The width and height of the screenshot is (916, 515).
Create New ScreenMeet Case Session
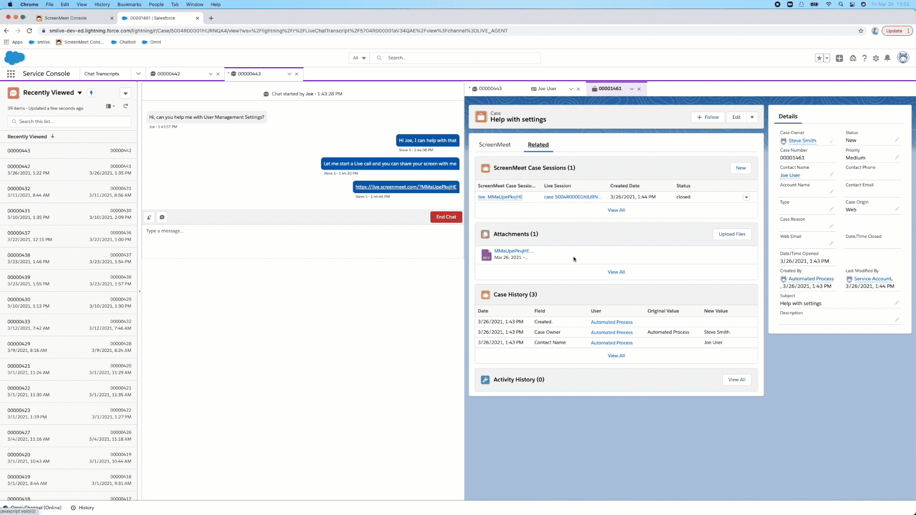point(740,168)
